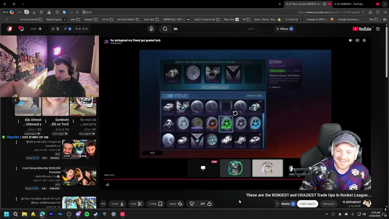Open Steam from the Windows taskbar
Image resolution: width=389 pixels, height=219 pixels.
tap(96, 214)
